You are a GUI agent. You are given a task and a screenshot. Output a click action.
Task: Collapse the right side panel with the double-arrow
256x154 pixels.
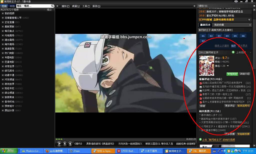(194, 6)
